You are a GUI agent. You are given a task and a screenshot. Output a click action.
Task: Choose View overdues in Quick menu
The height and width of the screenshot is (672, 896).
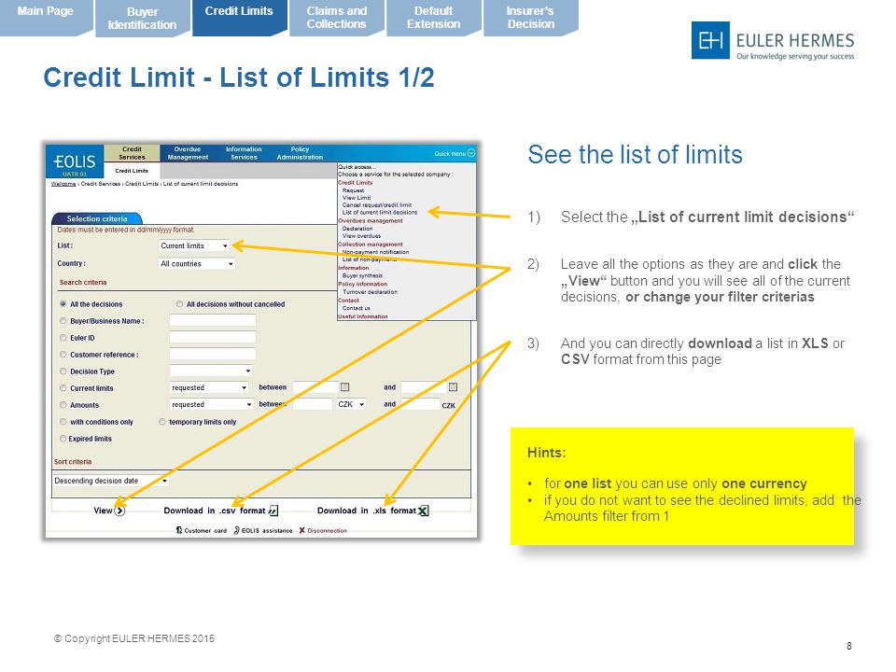(361, 236)
